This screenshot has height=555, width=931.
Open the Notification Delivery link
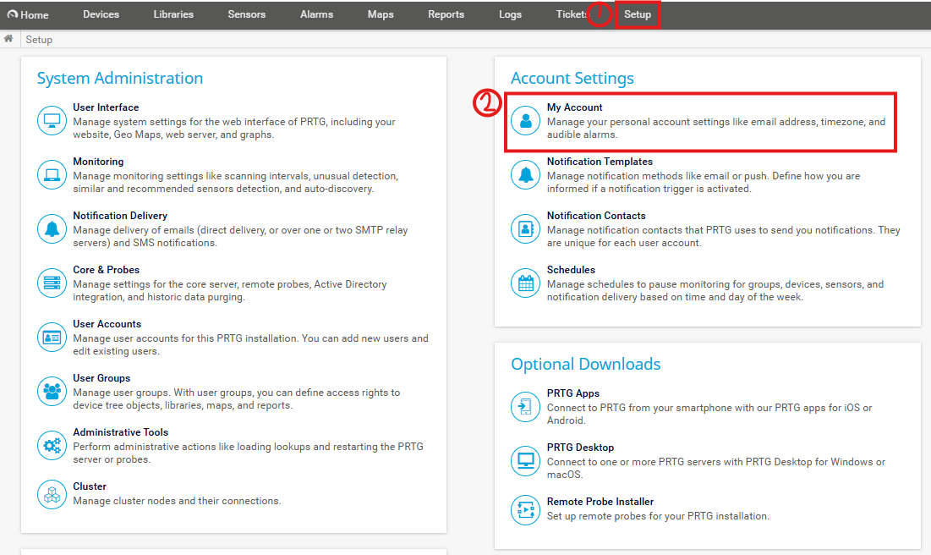[x=120, y=216]
